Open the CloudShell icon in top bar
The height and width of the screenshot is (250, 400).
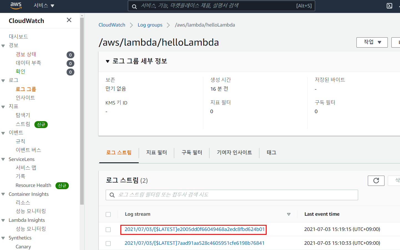tap(389, 6)
